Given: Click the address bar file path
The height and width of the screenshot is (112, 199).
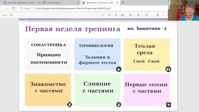Looking at the screenshot, I should pyautogui.click(x=72, y=8).
